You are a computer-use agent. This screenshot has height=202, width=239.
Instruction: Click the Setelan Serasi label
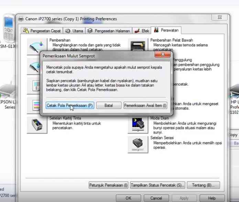[162, 138]
